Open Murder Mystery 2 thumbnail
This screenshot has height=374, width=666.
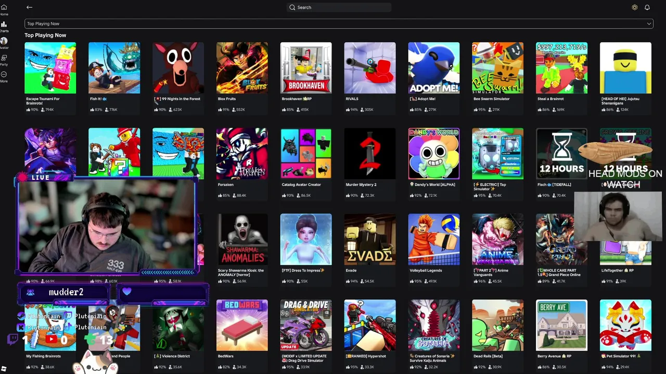tap(370, 153)
